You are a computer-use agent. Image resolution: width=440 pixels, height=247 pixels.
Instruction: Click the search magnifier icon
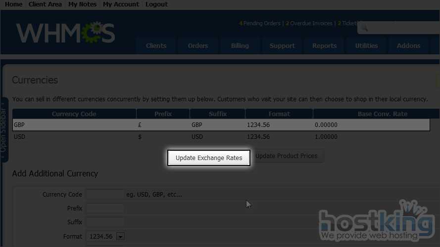(x=364, y=28)
